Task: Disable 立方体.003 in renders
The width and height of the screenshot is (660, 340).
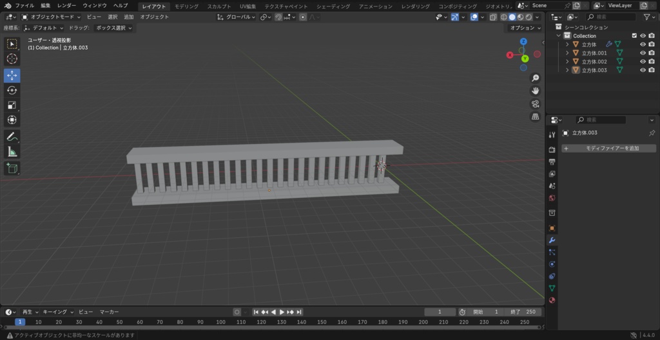Action: point(652,70)
